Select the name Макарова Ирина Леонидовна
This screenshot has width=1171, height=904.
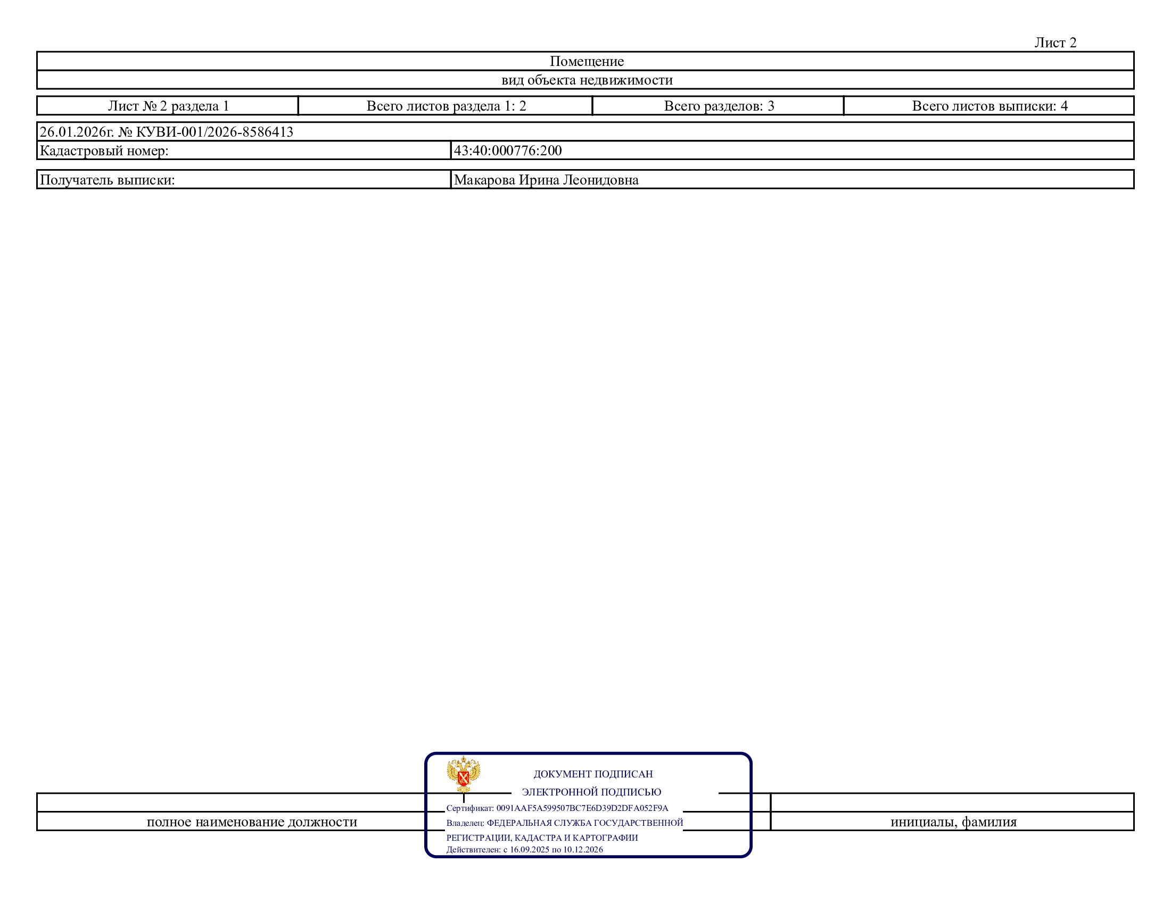coord(546,180)
